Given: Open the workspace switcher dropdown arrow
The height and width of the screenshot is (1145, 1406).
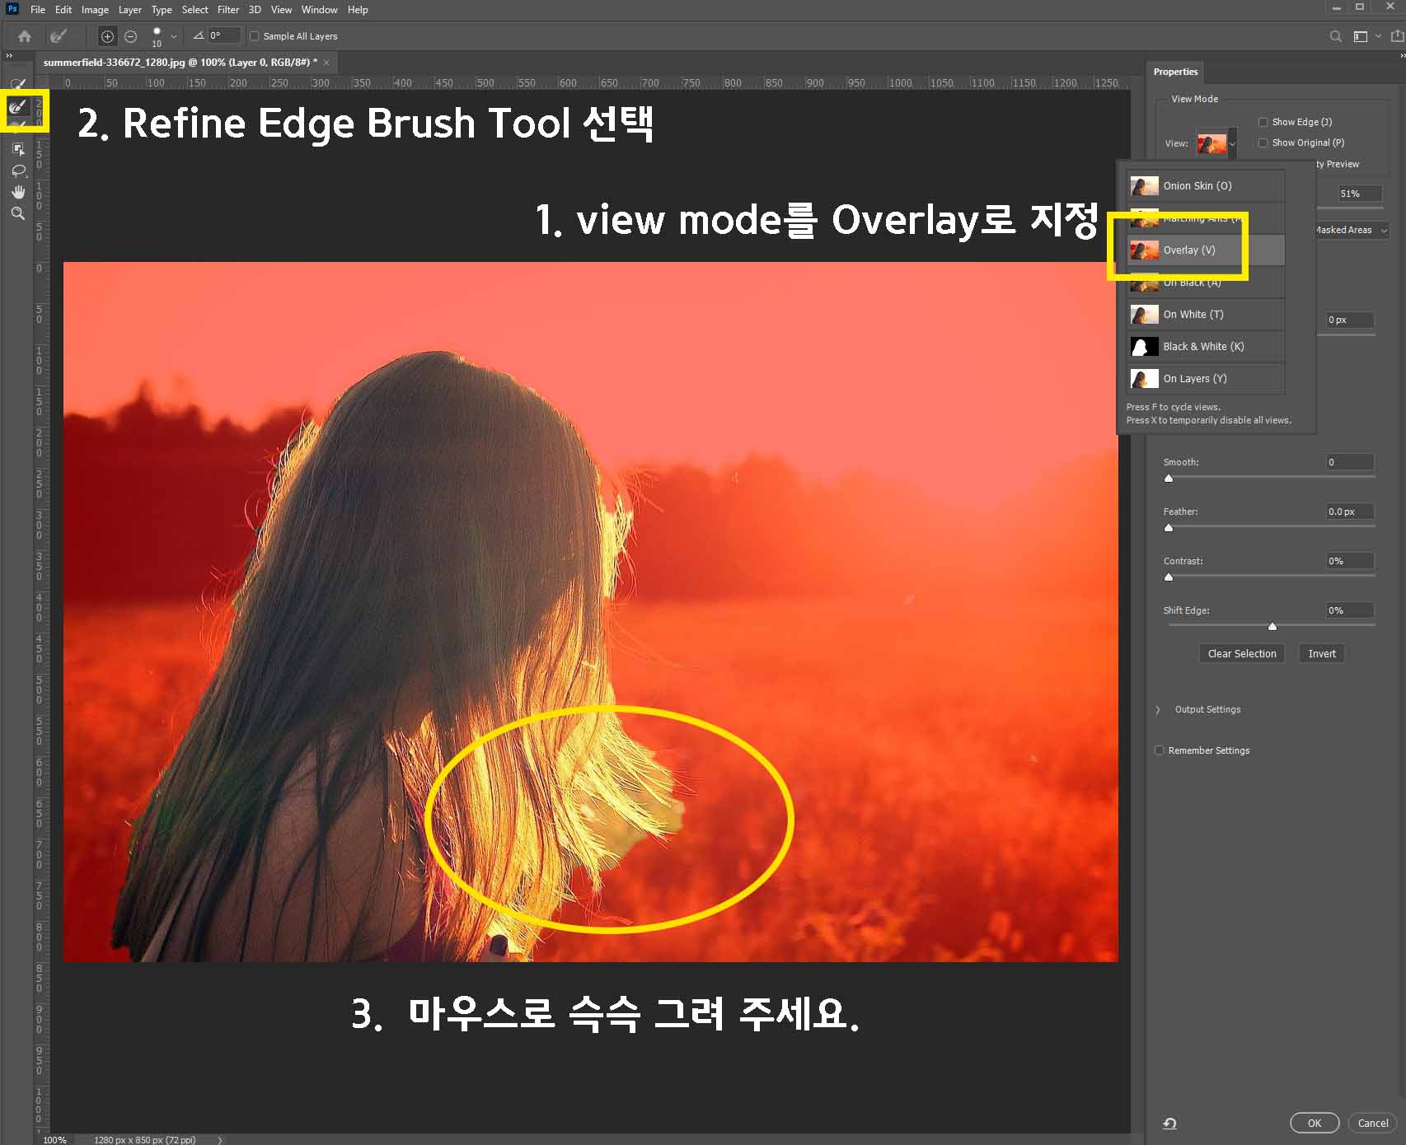Looking at the screenshot, I should coord(1378,36).
